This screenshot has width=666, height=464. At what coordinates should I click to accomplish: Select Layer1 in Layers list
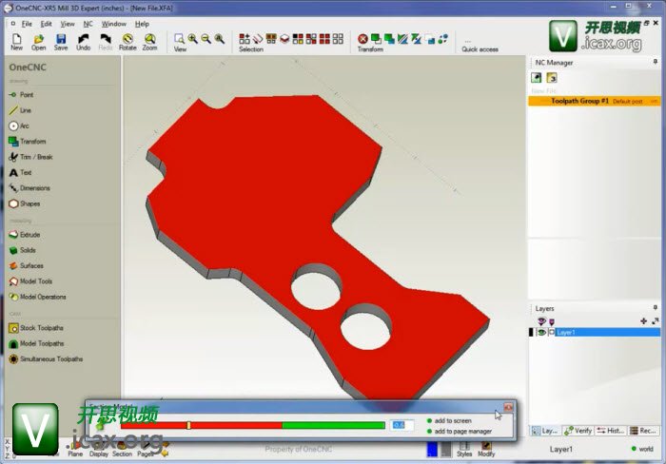(608, 332)
